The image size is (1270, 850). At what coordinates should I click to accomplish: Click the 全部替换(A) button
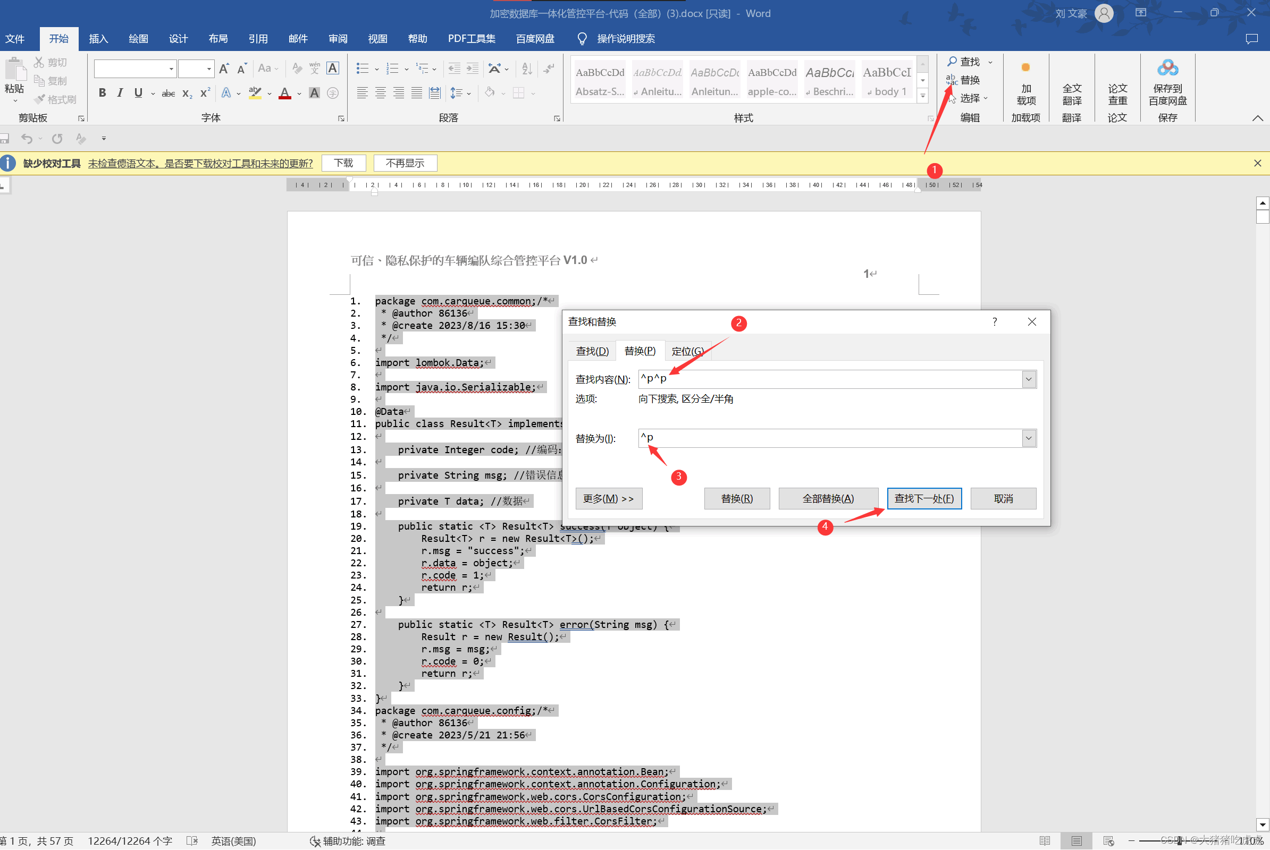pos(828,498)
